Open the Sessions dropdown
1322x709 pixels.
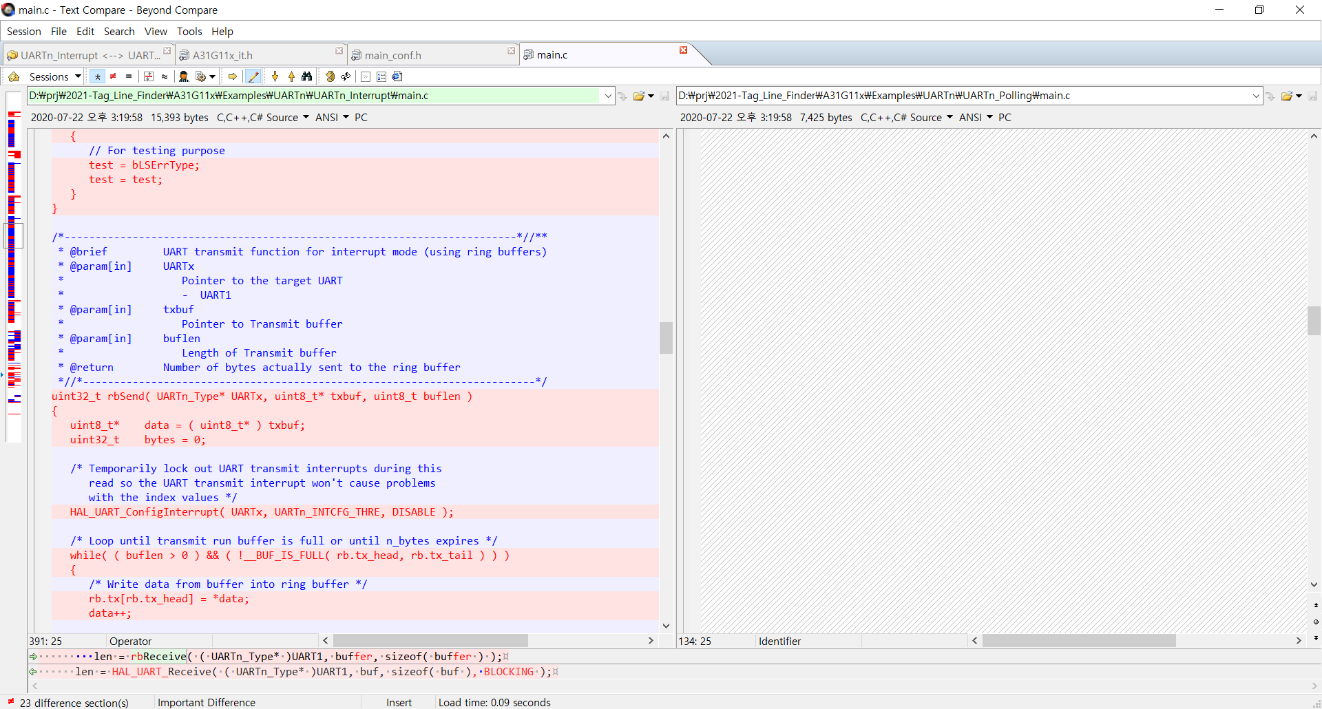click(55, 76)
